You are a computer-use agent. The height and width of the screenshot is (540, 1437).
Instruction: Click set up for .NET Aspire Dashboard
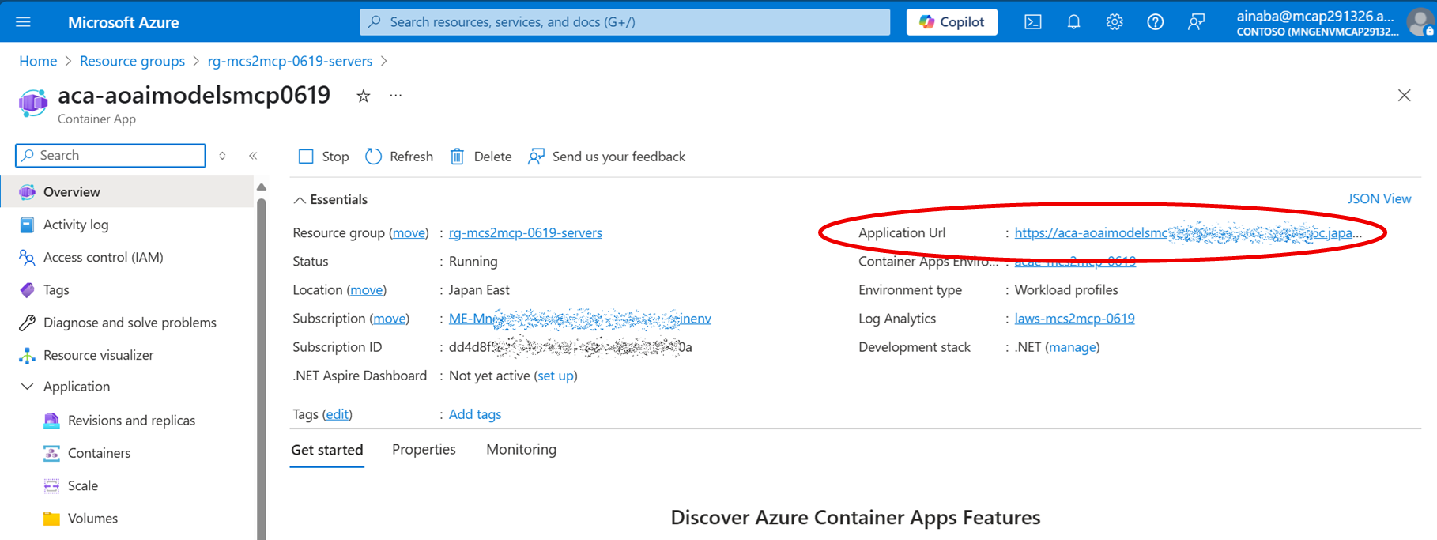[x=556, y=376]
